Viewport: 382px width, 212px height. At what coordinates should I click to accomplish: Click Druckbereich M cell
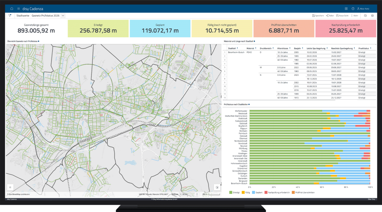[x=261, y=67]
